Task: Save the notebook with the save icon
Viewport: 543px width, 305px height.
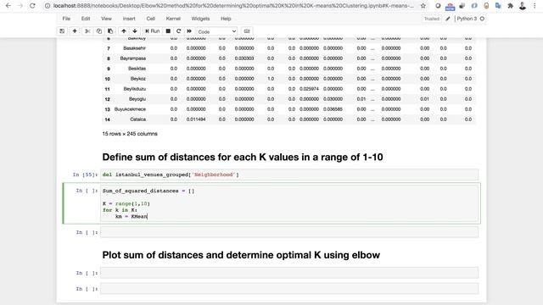Action: coord(62,31)
